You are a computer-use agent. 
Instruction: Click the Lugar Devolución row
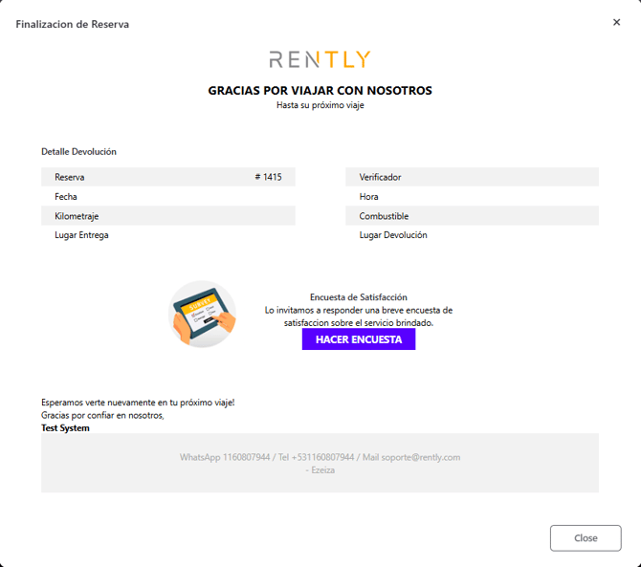pos(472,235)
